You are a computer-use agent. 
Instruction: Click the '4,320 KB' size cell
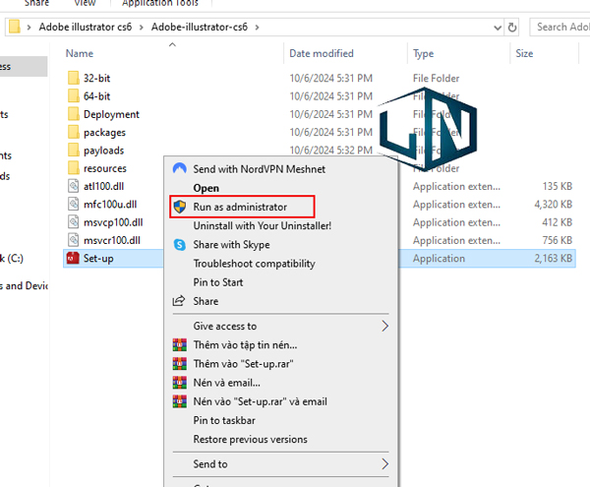coord(553,205)
